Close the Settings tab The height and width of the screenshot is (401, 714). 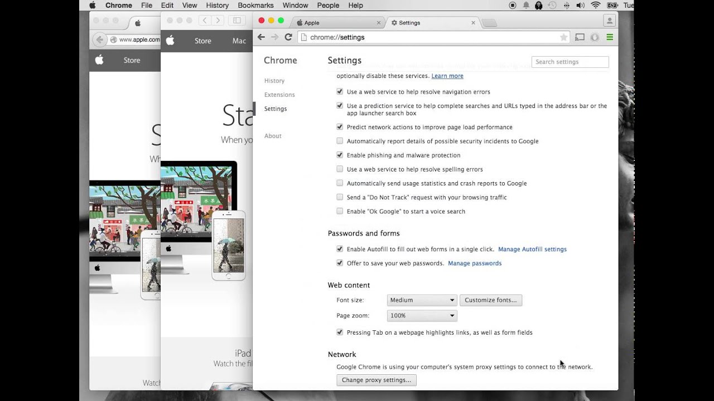click(x=473, y=23)
